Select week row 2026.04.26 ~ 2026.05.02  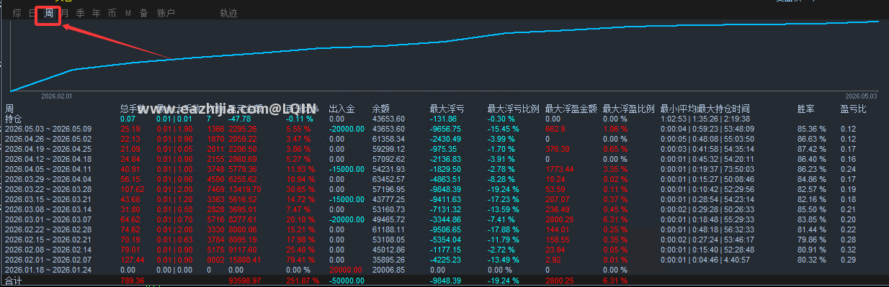pos(48,139)
